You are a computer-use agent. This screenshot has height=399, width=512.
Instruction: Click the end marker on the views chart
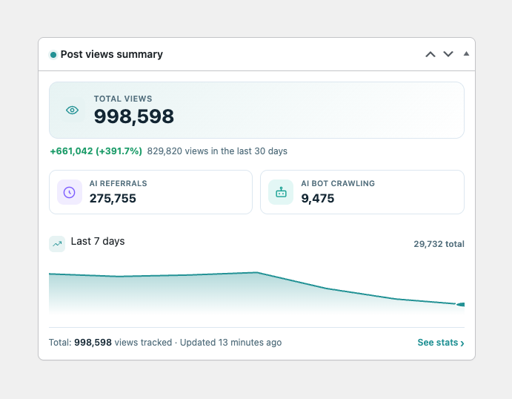pyautogui.click(x=460, y=305)
